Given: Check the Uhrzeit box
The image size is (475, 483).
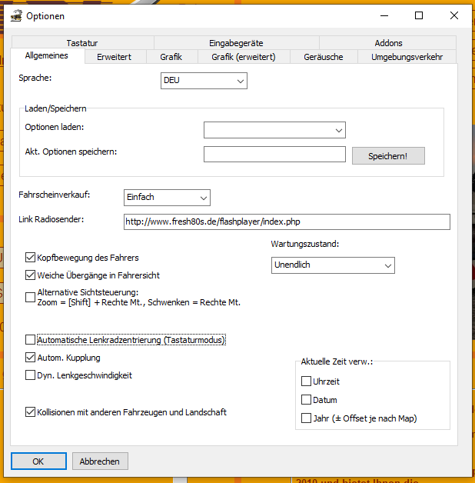Looking at the screenshot, I should [306, 381].
